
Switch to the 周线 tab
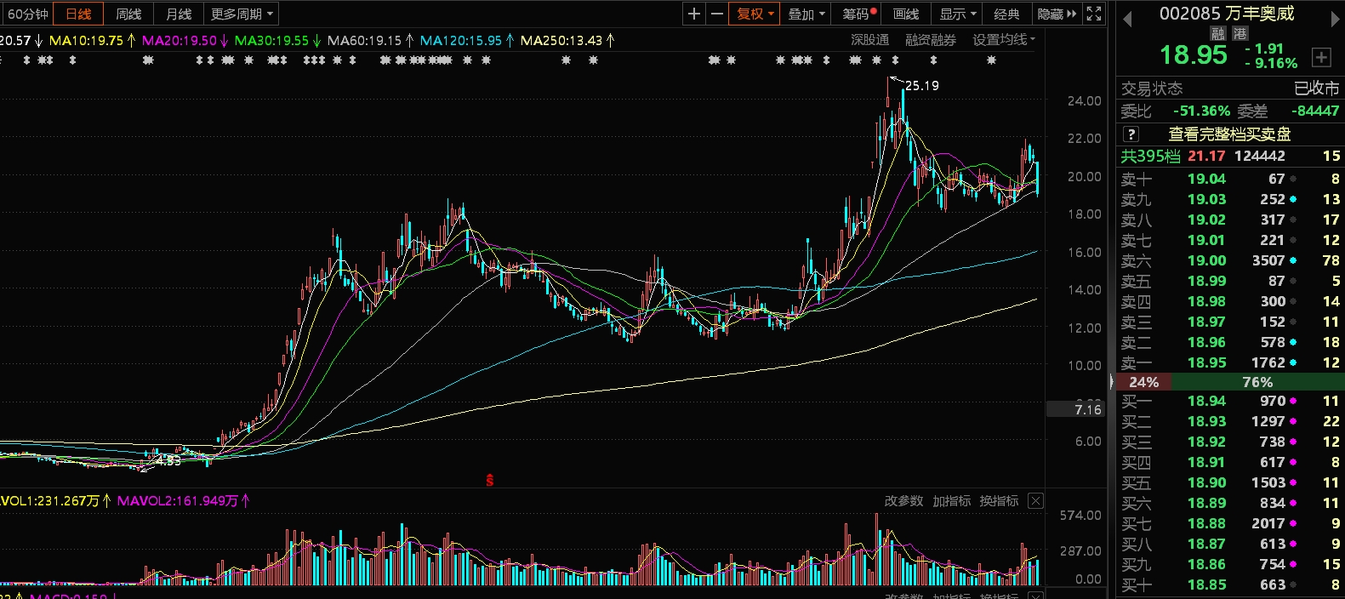coord(128,14)
